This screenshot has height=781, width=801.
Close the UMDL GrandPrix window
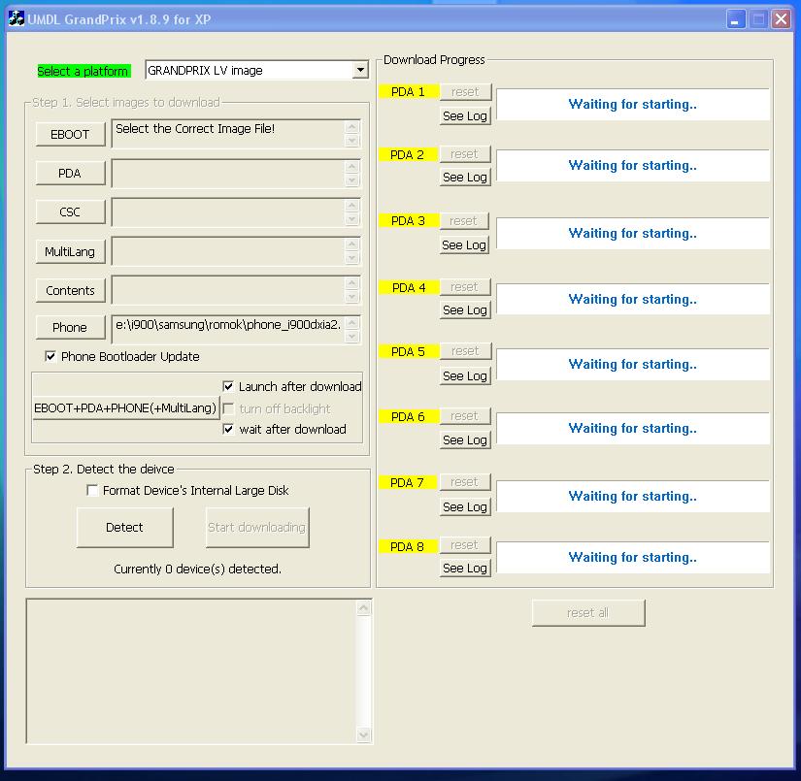[781, 19]
